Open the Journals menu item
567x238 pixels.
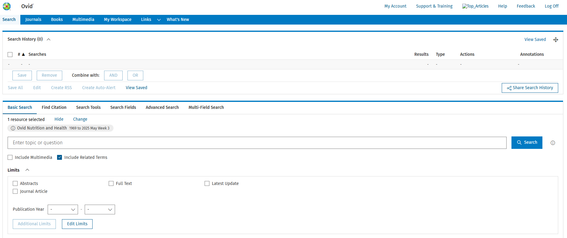click(33, 19)
